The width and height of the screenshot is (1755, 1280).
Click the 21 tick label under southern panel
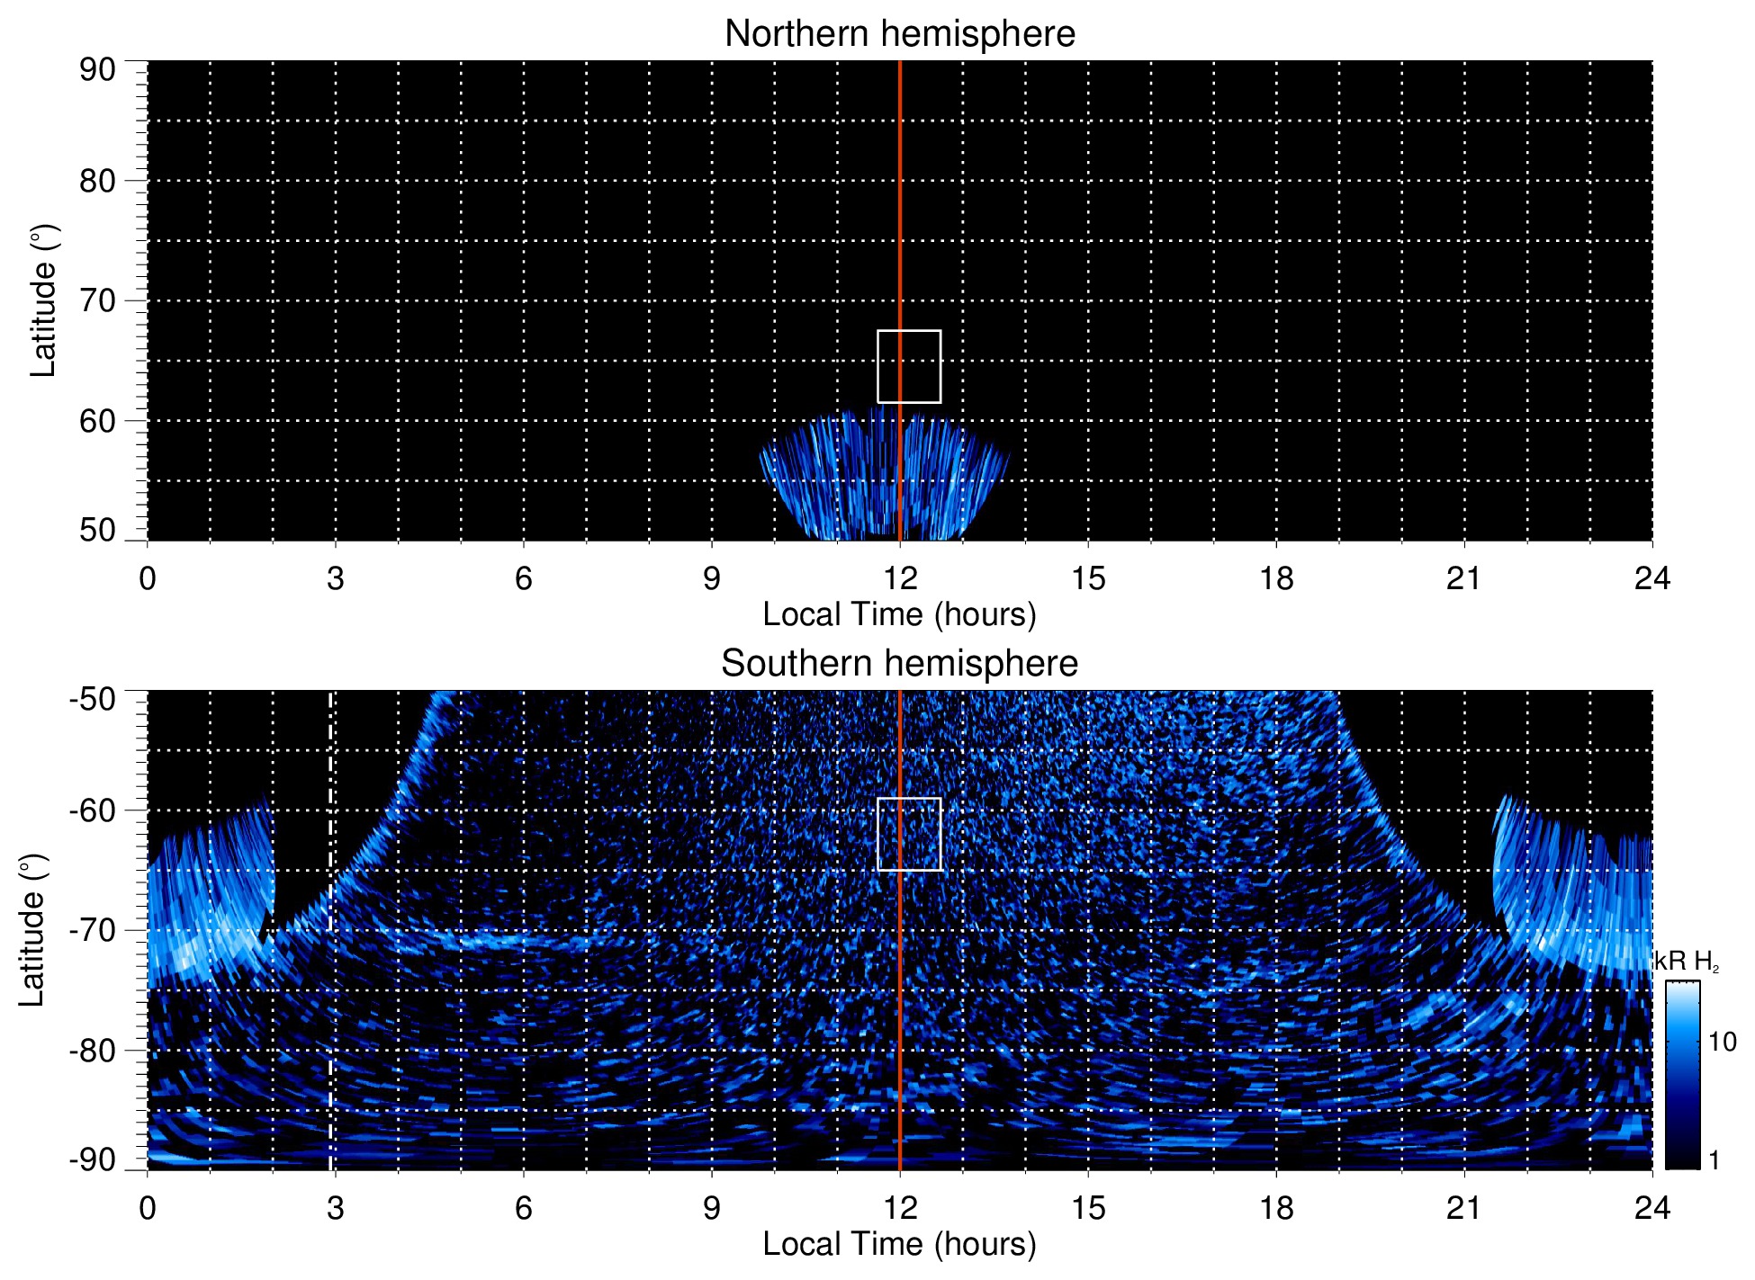pos(1463,1208)
